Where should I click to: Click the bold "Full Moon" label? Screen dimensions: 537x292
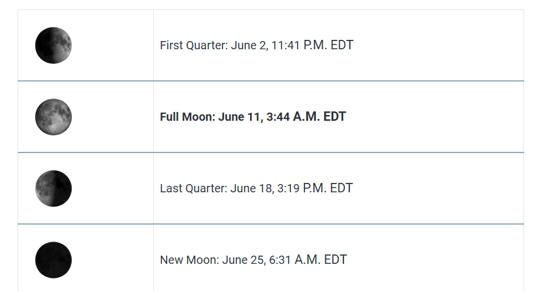[x=186, y=117]
